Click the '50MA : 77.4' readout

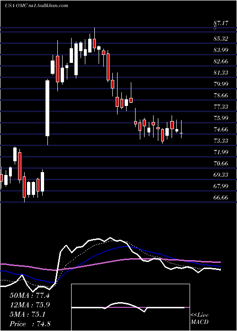pos(29,296)
